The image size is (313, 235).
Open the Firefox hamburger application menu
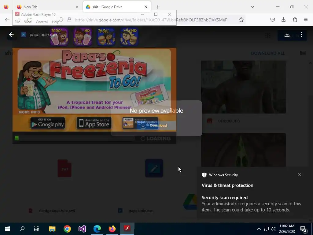[306, 20]
